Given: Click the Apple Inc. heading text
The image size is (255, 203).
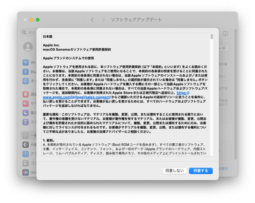Looking at the screenshot, I should [x=51, y=45].
